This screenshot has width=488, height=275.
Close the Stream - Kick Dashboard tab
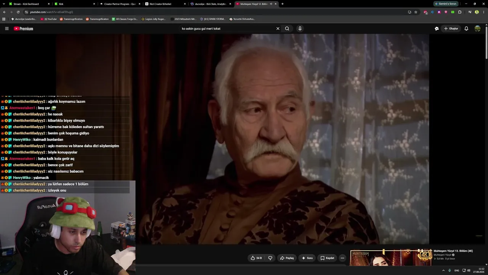[x=49, y=4]
